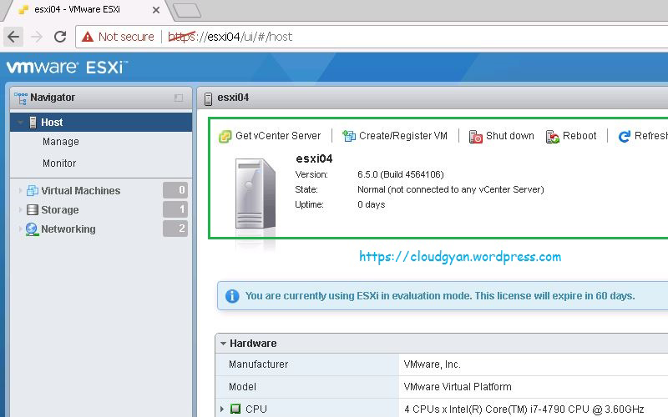668x417 pixels.
Task: Expand the Networking tree node
Action: [x=21, y=229]
